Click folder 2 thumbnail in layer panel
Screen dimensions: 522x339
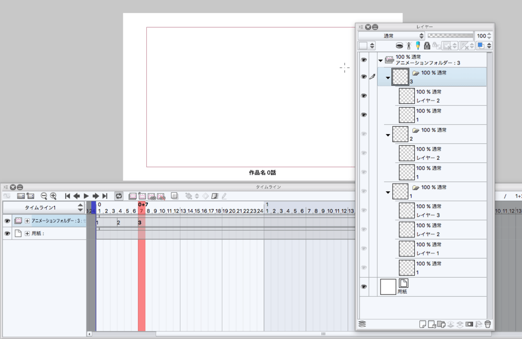400,134
